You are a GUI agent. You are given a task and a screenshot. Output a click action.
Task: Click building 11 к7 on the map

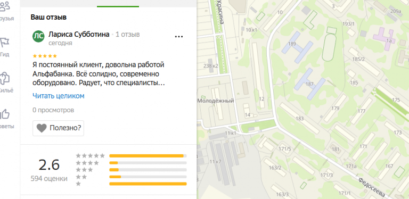(x=216, y=162)
